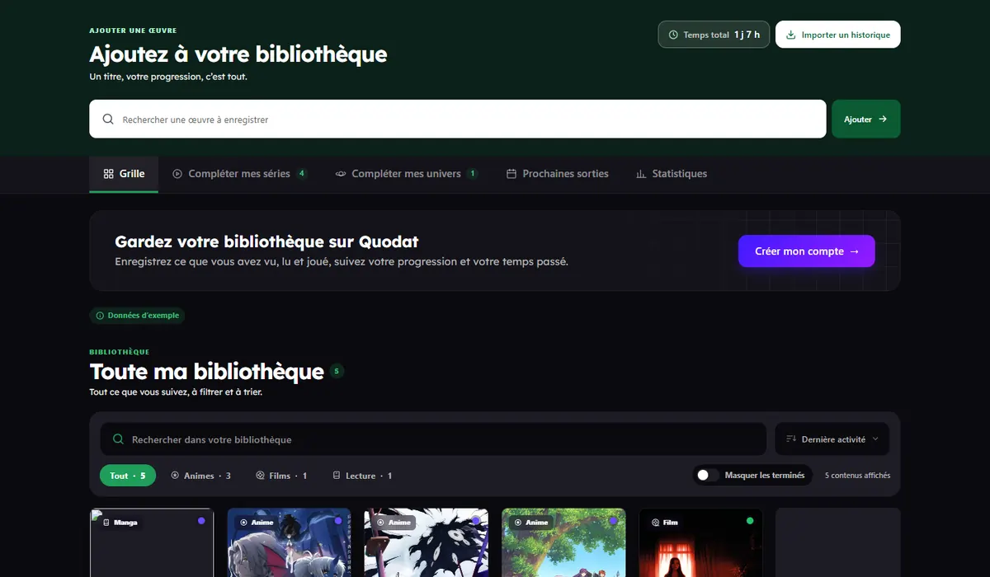Viewport: 990px width, 577px height.
Task: Click the Manga badge on first card
Action: pyautogui.click(x=120, y=523)
